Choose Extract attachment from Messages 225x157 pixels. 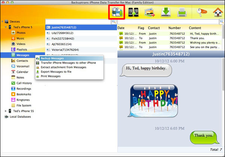click(x=69, y=67)
